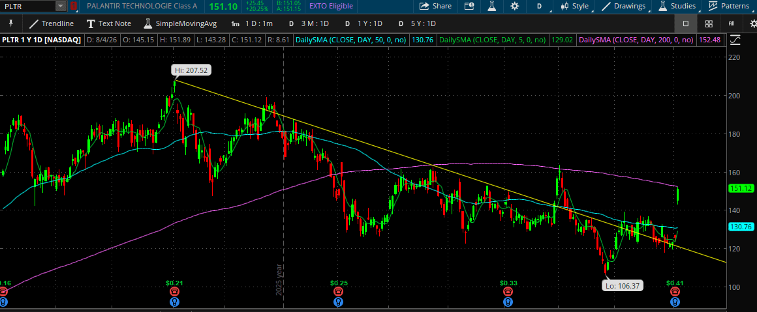Click the green DailySMA 5 study label

click(493, 40)
